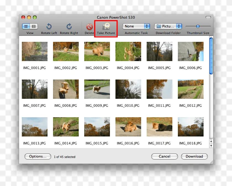This screenshot has width=232, height=186.
Task: Select thumbnail IMG_0004.JPG
Action: click(128, 51)
